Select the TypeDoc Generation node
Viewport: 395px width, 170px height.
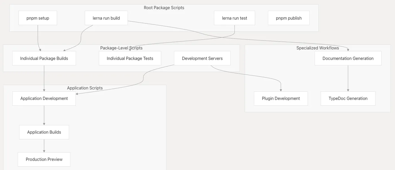(348, 98)
